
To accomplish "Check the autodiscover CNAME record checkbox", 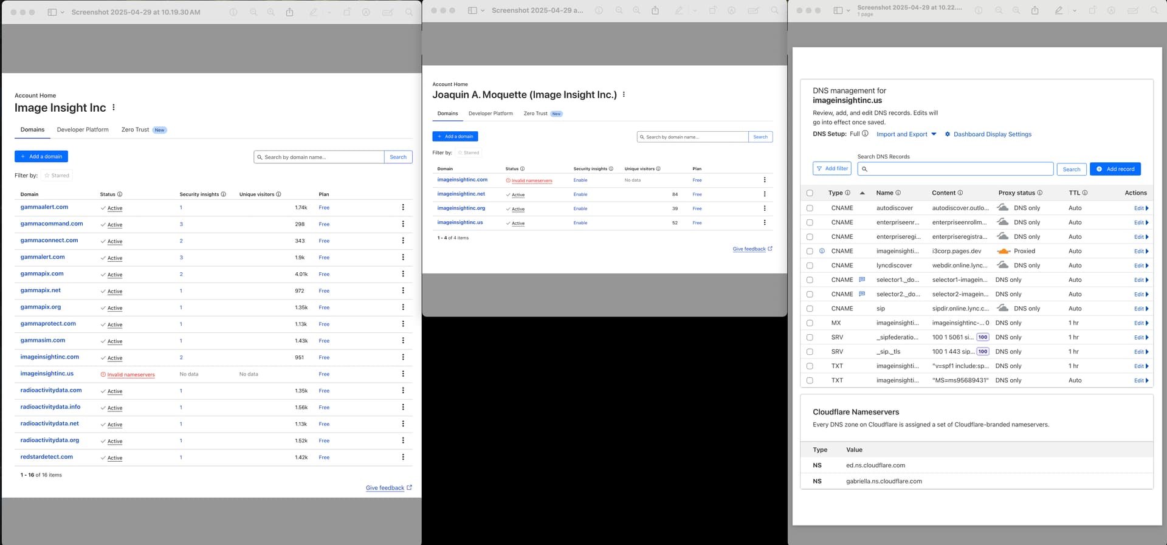I will point(810,208).
